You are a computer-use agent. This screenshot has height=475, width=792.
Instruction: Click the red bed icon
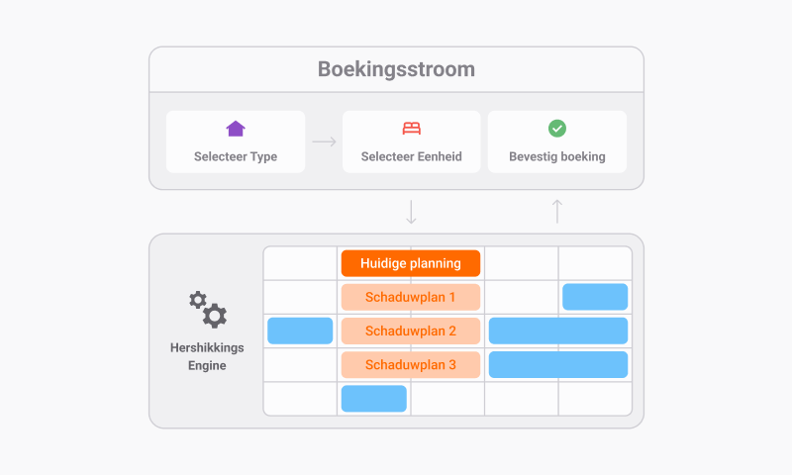pyautogui.click(x=412, y=129)
